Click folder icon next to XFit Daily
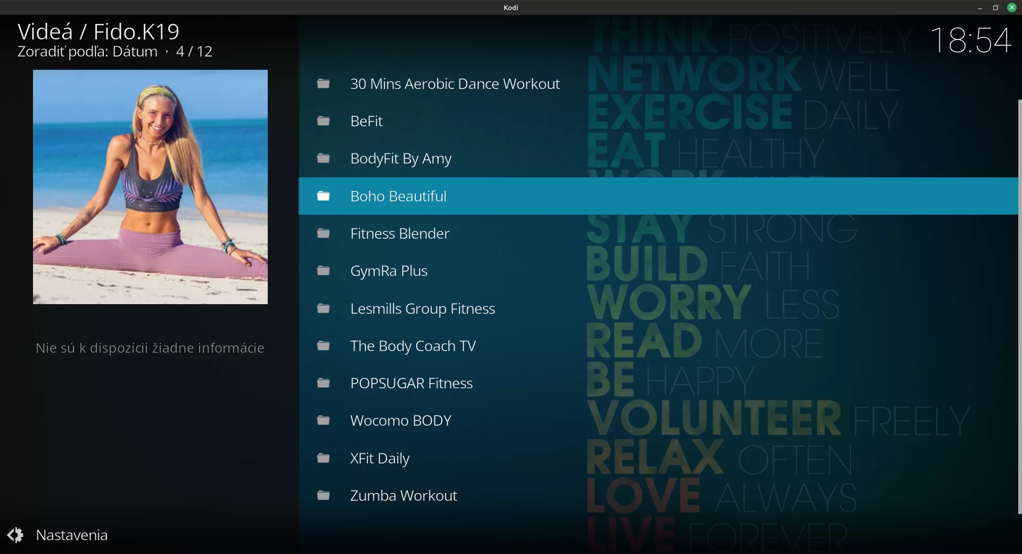 click(x=323, y=458)
